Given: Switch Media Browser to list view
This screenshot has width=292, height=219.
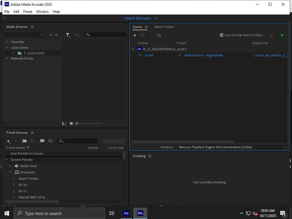Looking at the screenshot, I should click(64, 124).
